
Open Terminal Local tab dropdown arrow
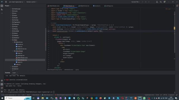17,73
